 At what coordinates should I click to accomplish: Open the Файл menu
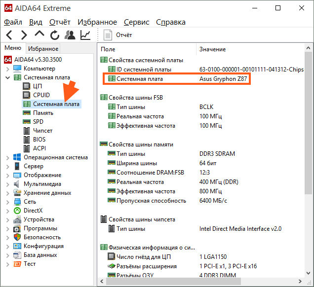coord(13,22)
